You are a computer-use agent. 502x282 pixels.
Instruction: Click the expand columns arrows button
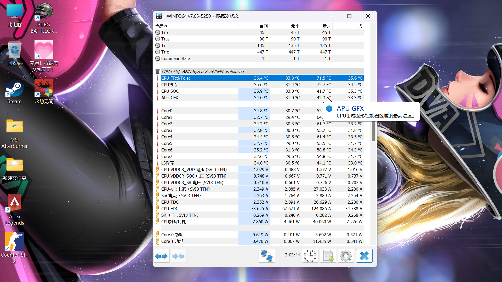(x=161, y=256)
